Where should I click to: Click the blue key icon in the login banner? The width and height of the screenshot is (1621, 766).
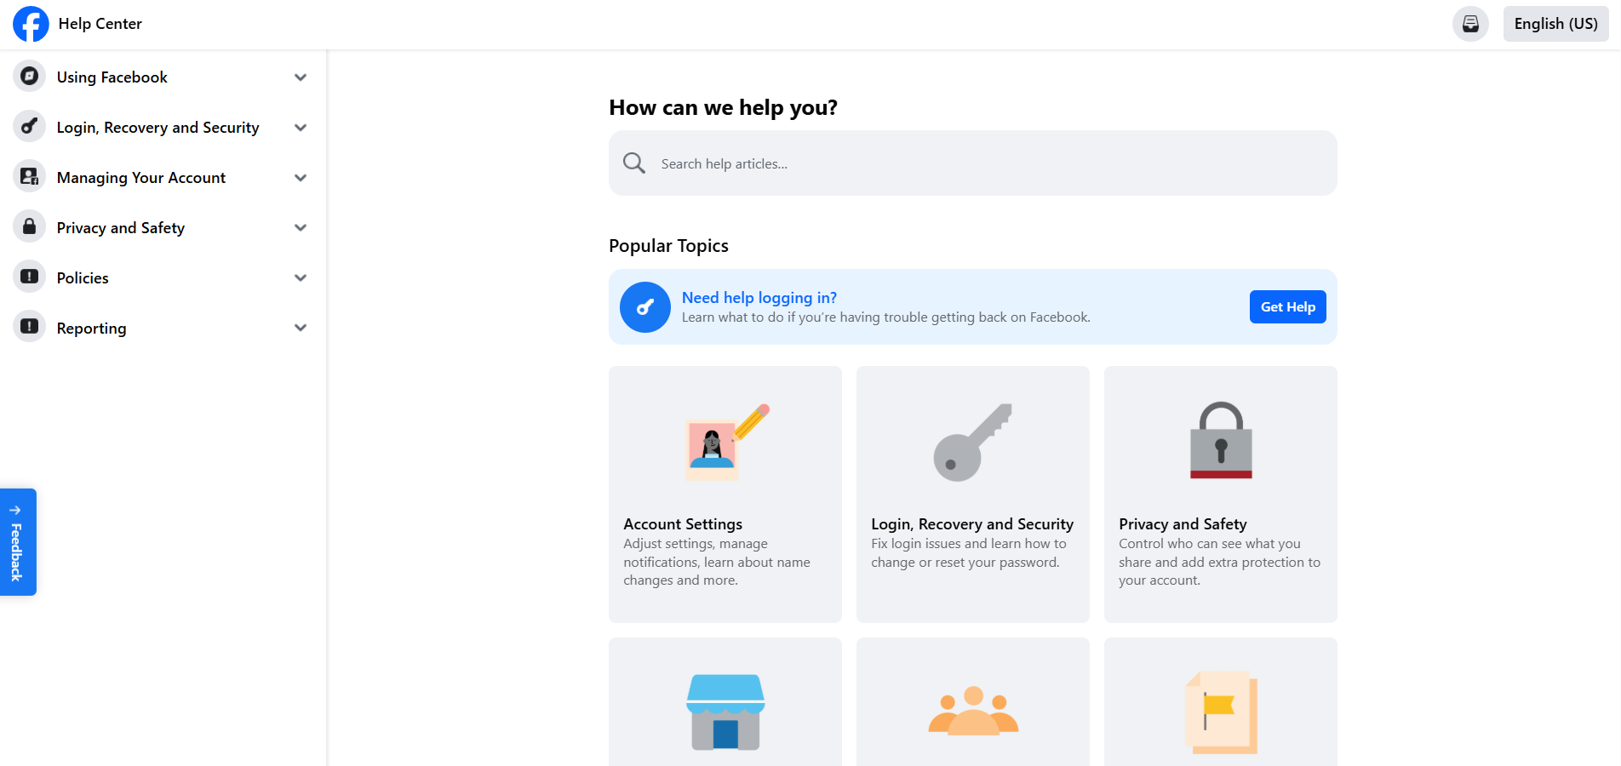coord(644,306)
